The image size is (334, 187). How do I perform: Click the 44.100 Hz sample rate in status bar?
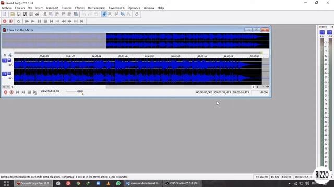click(x=261, y=177)
